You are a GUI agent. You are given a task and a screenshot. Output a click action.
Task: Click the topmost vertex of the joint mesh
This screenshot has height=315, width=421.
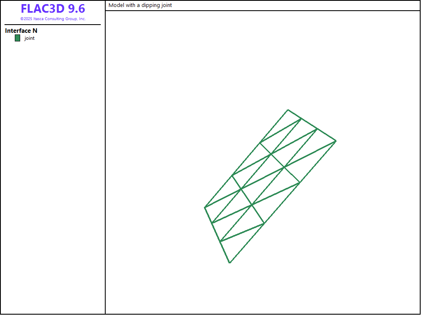pos(288,110)
